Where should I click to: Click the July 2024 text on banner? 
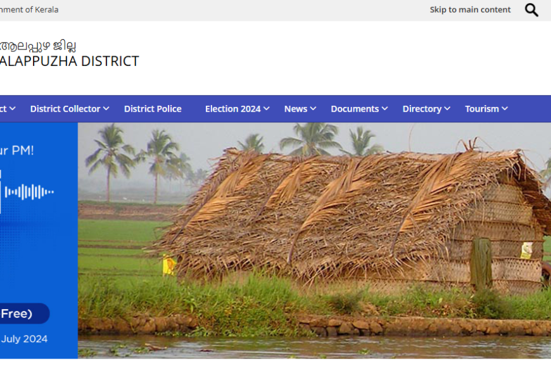click(x=24, y=339)
